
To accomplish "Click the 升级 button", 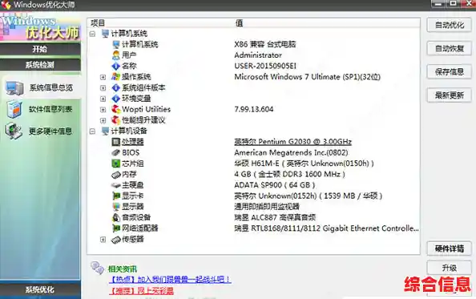I will pyautogui.click(x=450, y=268).
